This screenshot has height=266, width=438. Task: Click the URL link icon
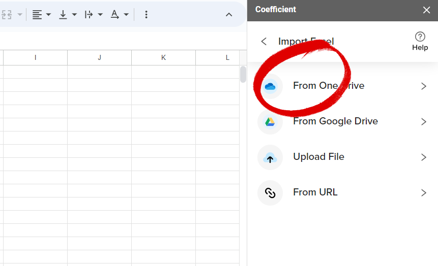click(270, 193)
